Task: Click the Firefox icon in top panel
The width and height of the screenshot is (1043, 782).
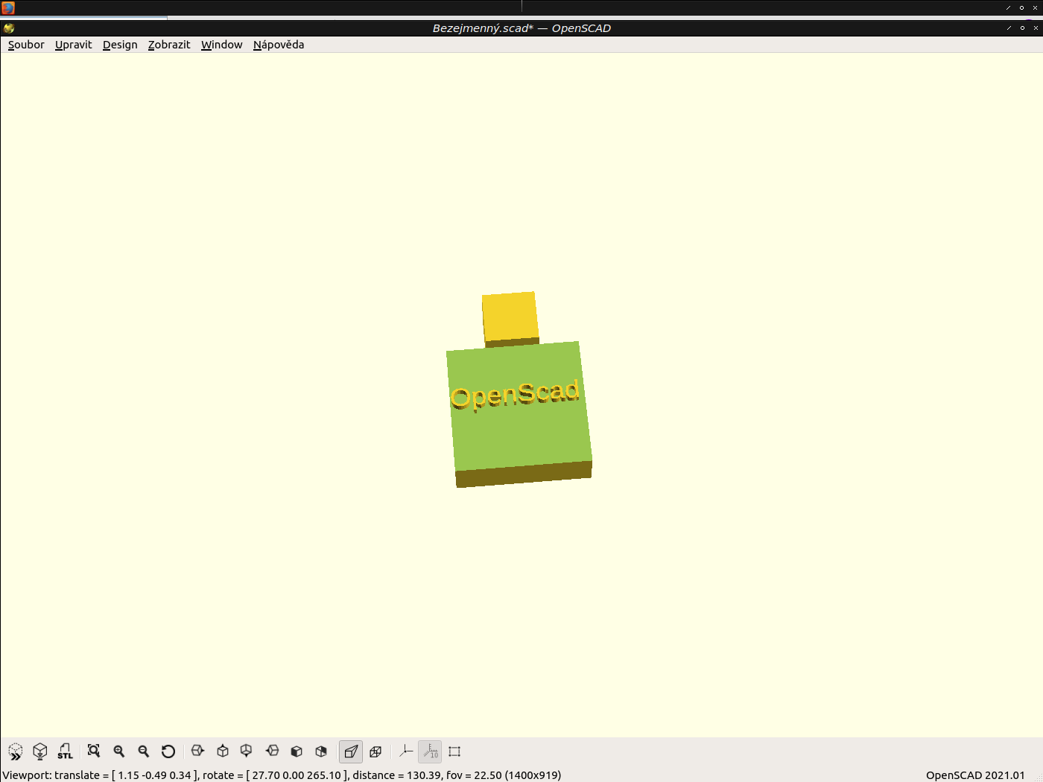Action: 8,7
